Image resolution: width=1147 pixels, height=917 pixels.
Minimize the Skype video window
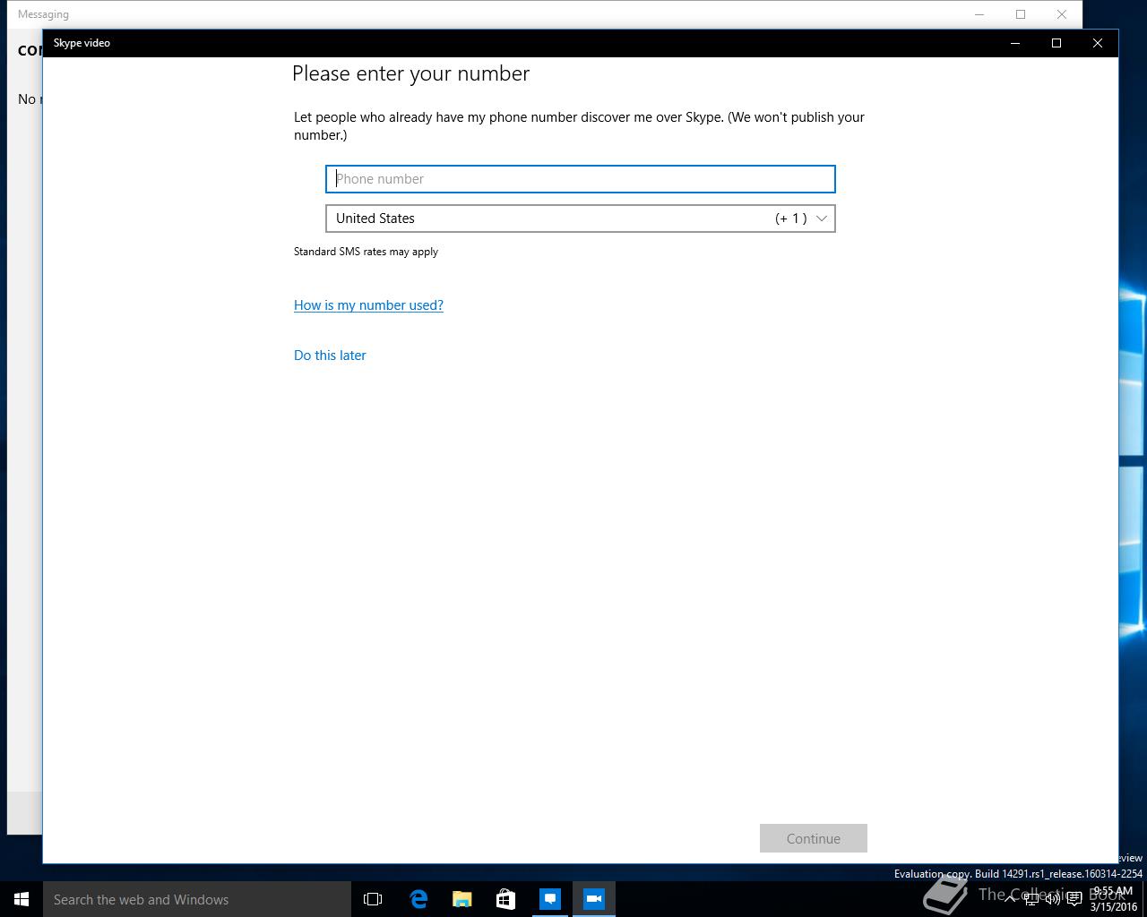(x=1015, y=43)
